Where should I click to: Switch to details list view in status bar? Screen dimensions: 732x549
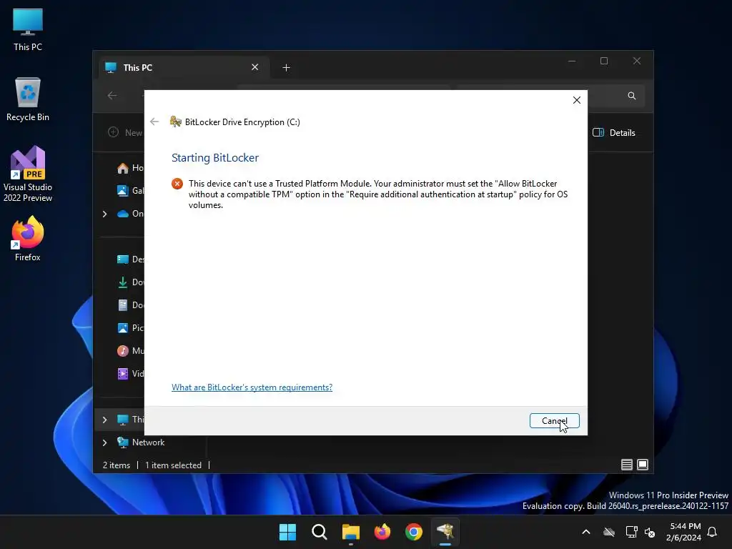click(x=626, y=465)
